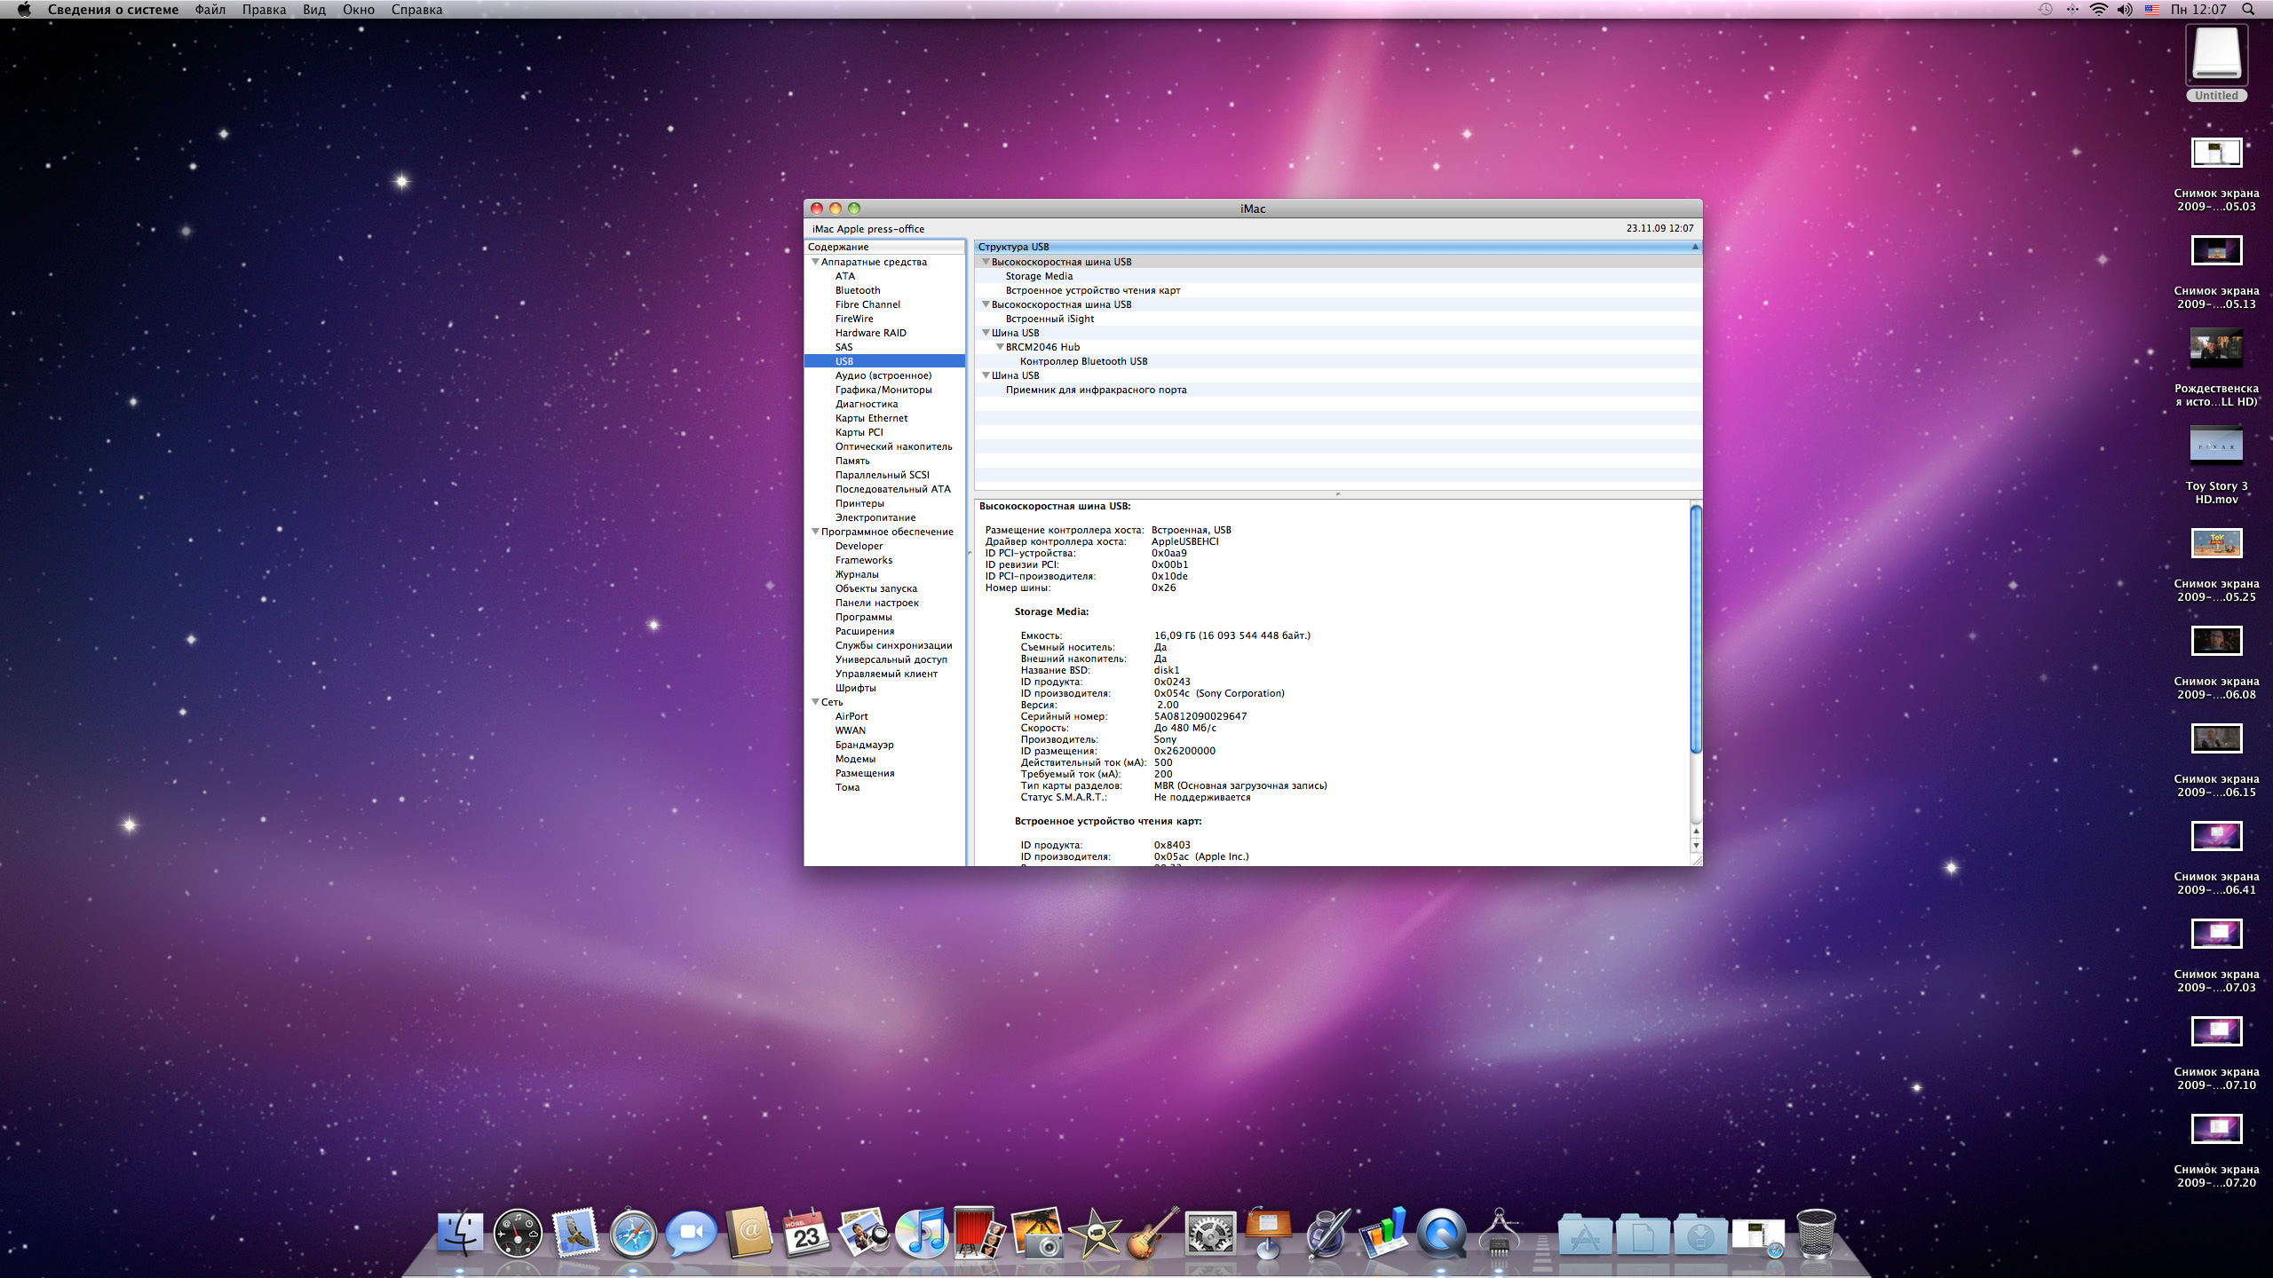
Task: Select Рождественская история movie file on desktop
Action: tap(2216, 368)
